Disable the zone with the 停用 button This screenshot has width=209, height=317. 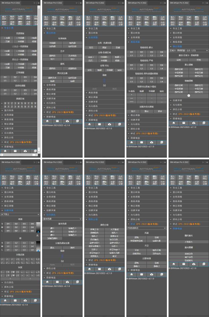[199, 60]
